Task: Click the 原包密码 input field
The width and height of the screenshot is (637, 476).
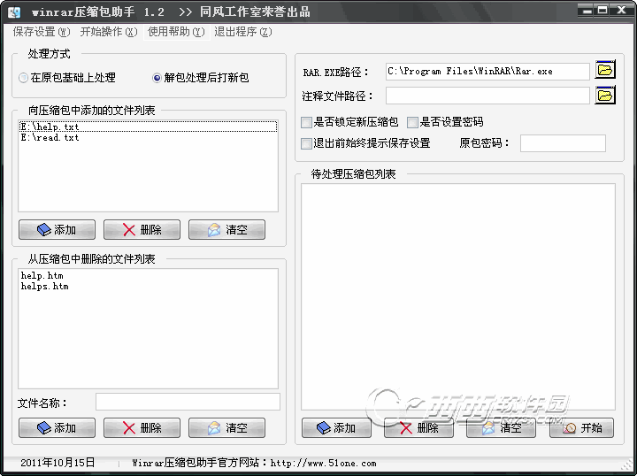Action: [x=563, y=143]
